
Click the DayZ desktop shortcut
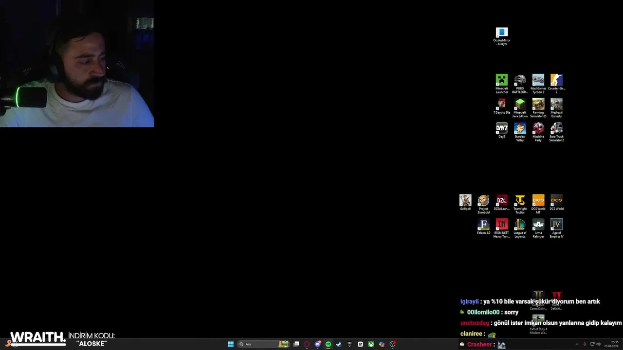502,130
